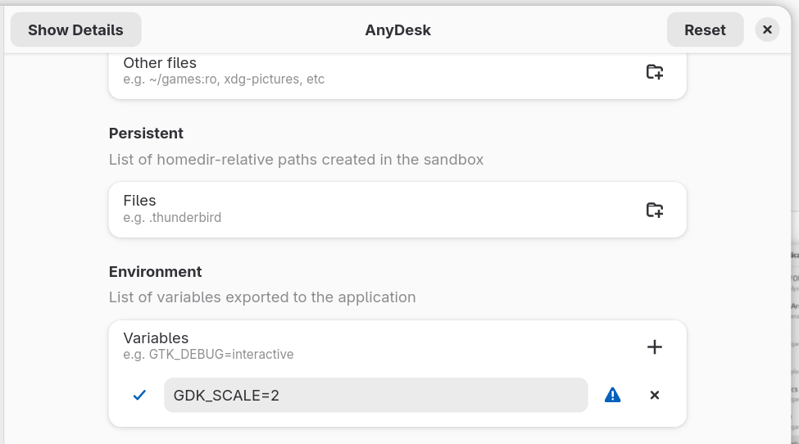Remove the GDK_SCALE=2 variable

654,395
